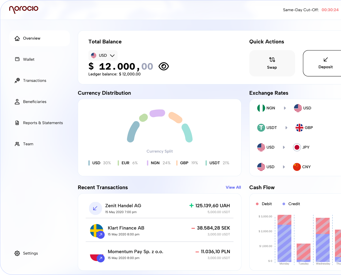
Task: Click the USD segment in Currency Split chart
Action: click(132, 132)
